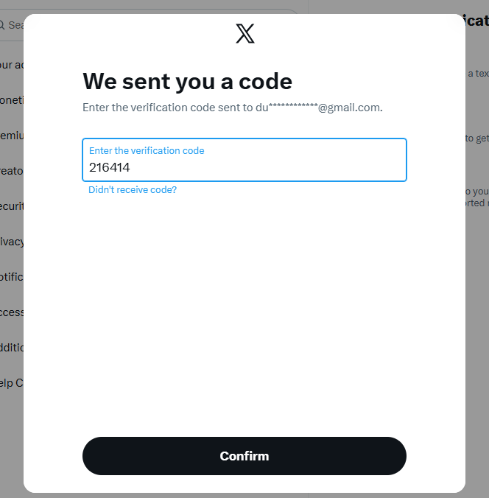Select the Privacy and safety item
489x498 pixels.
11,242
